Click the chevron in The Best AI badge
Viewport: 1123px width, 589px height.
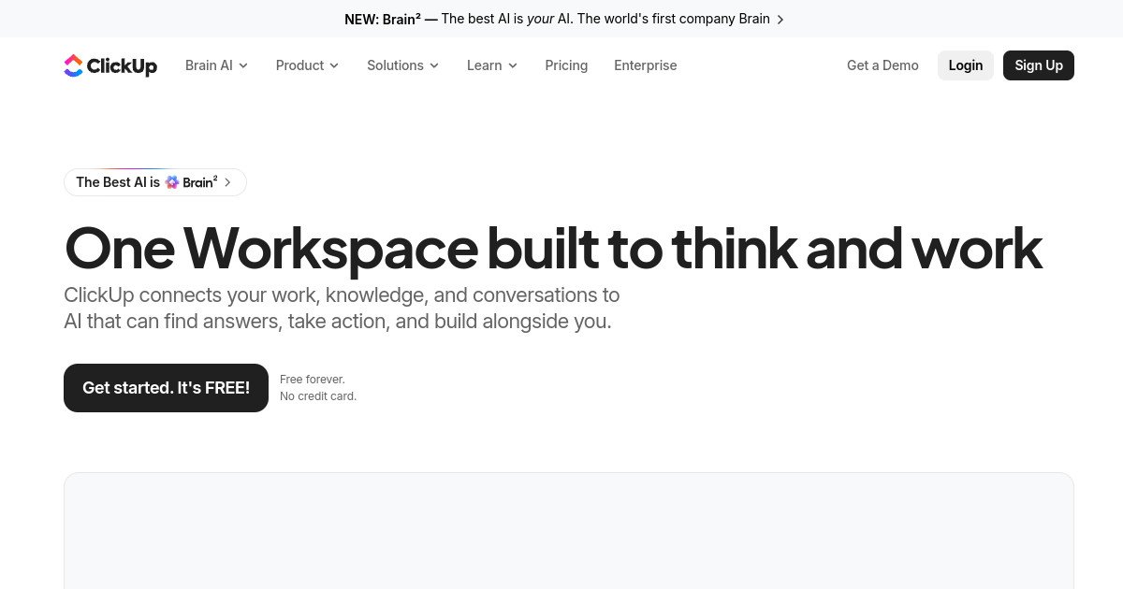227,182
